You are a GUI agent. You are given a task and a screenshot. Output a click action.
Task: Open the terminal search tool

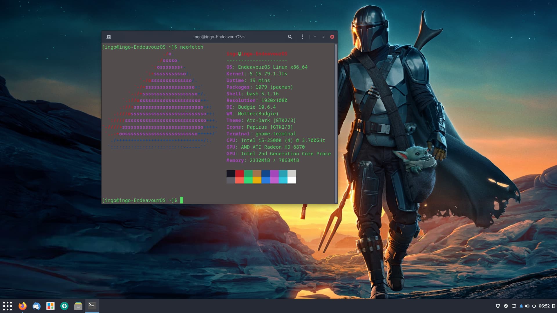[290, 37]
